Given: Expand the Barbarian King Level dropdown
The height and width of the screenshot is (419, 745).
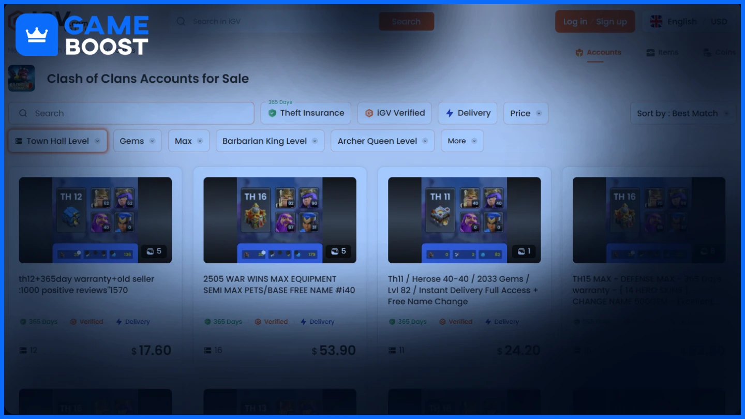Looking at the screenshot, I should (x=270, y=141).
